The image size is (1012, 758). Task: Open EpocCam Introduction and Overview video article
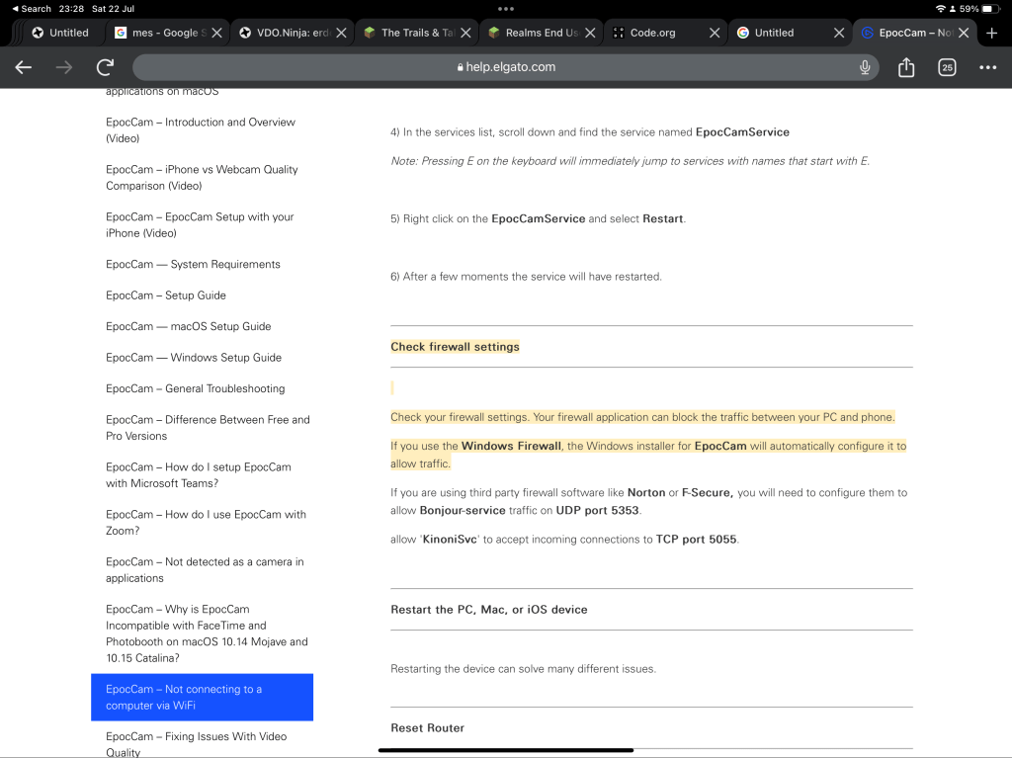pos(200,129)
